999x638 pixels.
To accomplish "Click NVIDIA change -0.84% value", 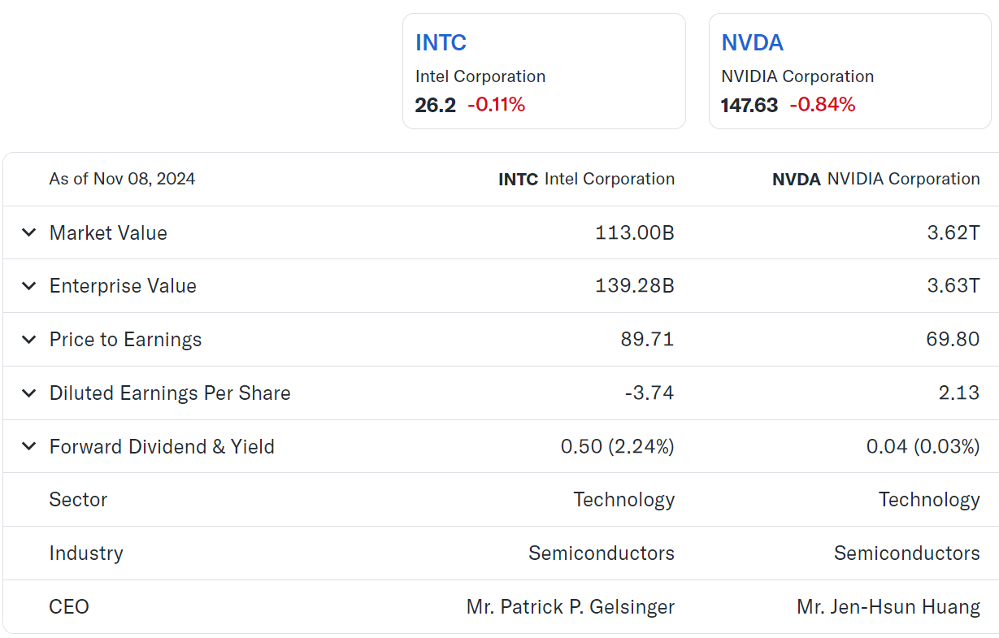I will coord(823,105).
